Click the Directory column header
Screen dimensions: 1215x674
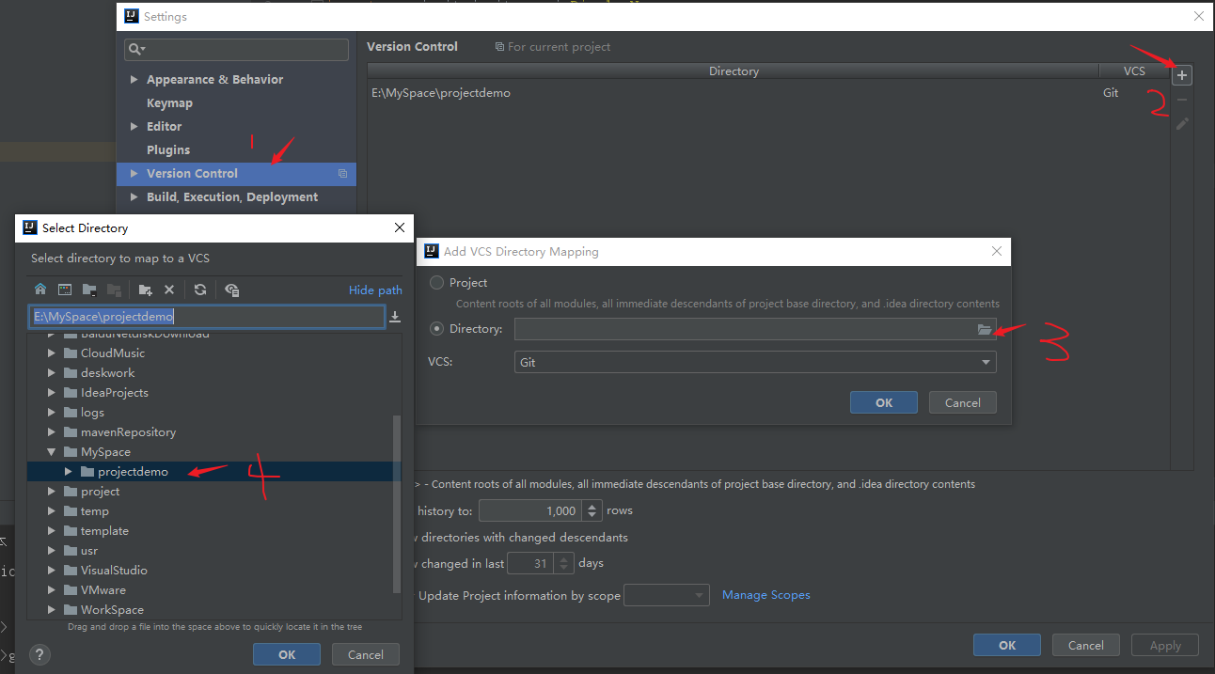734,71
